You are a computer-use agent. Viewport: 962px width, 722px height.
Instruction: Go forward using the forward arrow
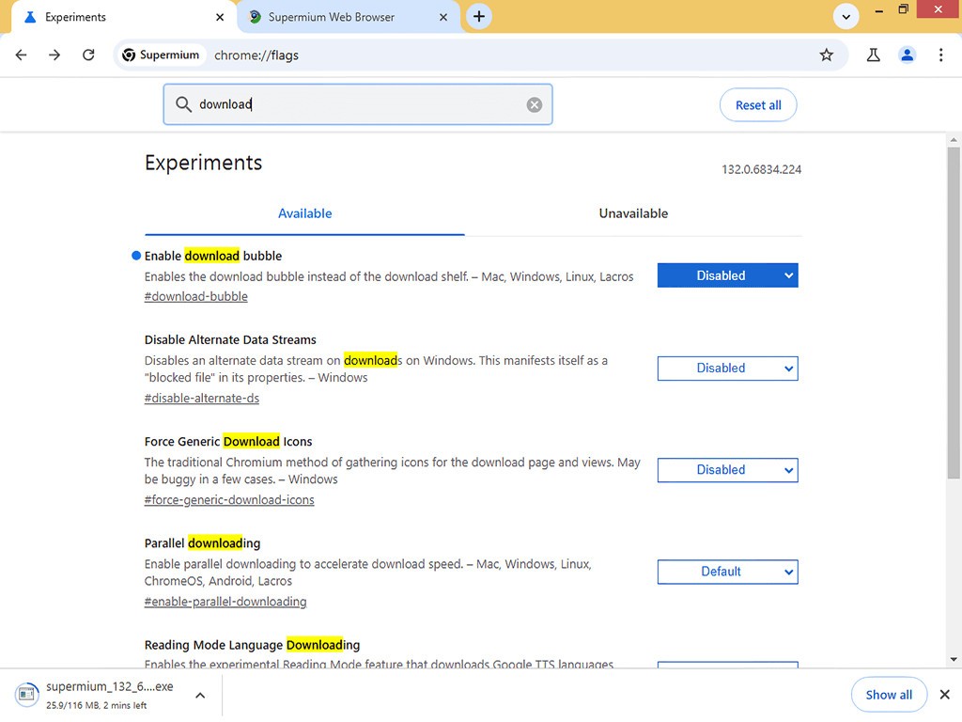click(54, 55)
